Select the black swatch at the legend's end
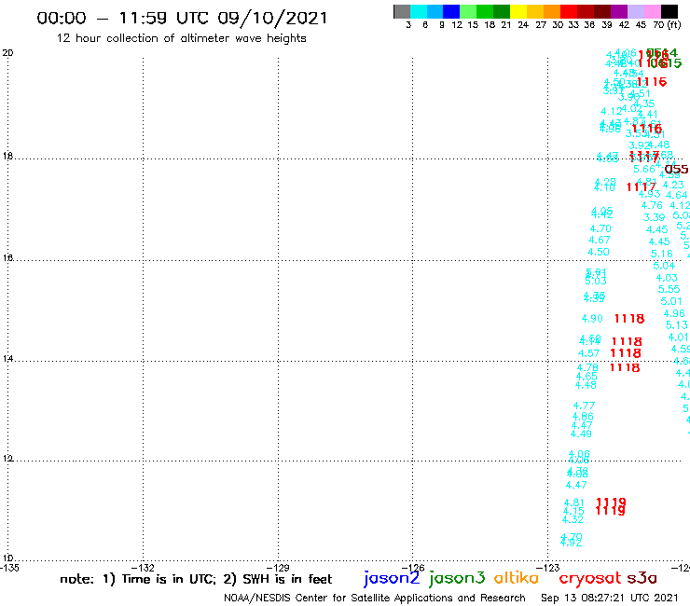 click(x=669, y=11)
